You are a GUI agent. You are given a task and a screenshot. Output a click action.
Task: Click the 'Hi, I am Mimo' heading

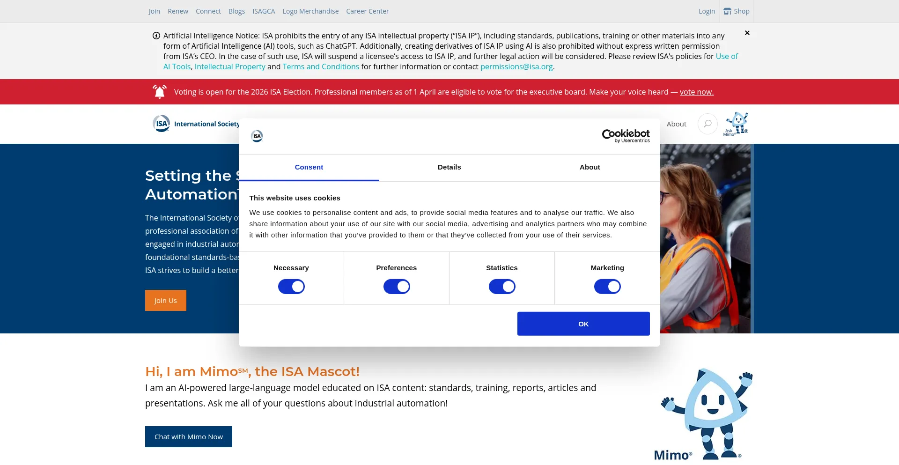(252, 371)
